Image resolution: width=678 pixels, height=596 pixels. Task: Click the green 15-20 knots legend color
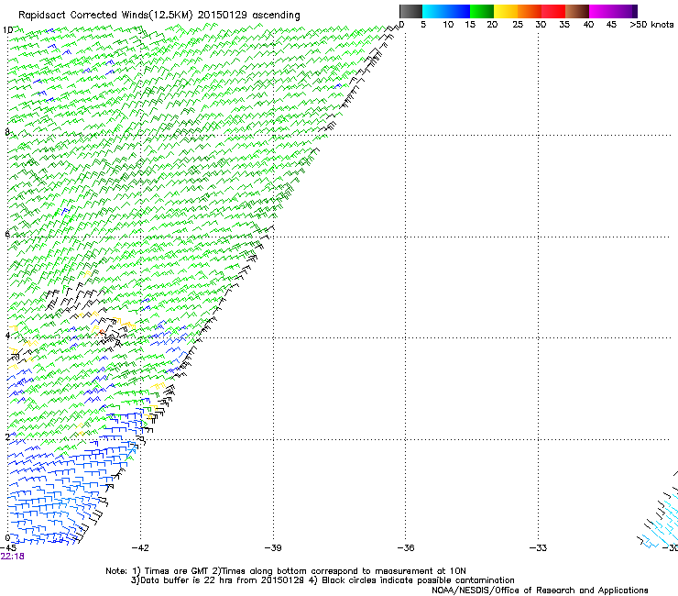[482, 11]
